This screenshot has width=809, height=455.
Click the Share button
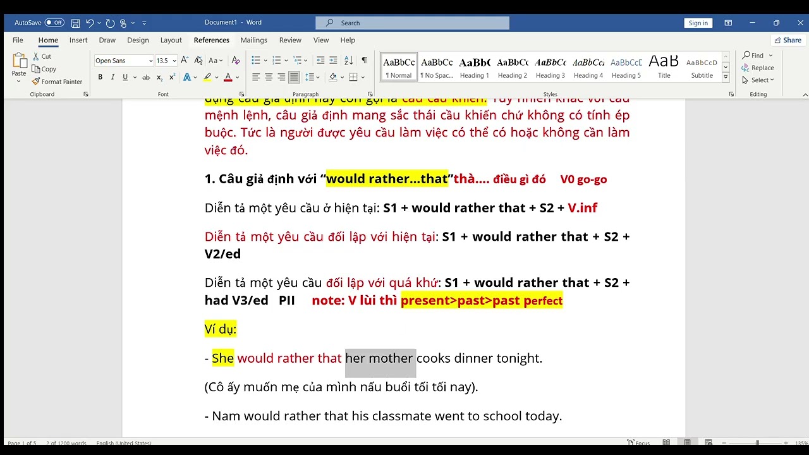pos(787,40)
